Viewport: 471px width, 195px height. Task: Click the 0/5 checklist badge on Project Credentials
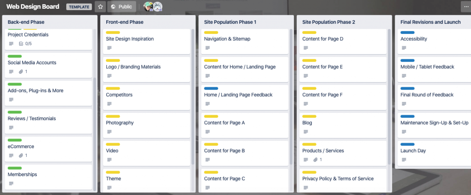[25, 44]
